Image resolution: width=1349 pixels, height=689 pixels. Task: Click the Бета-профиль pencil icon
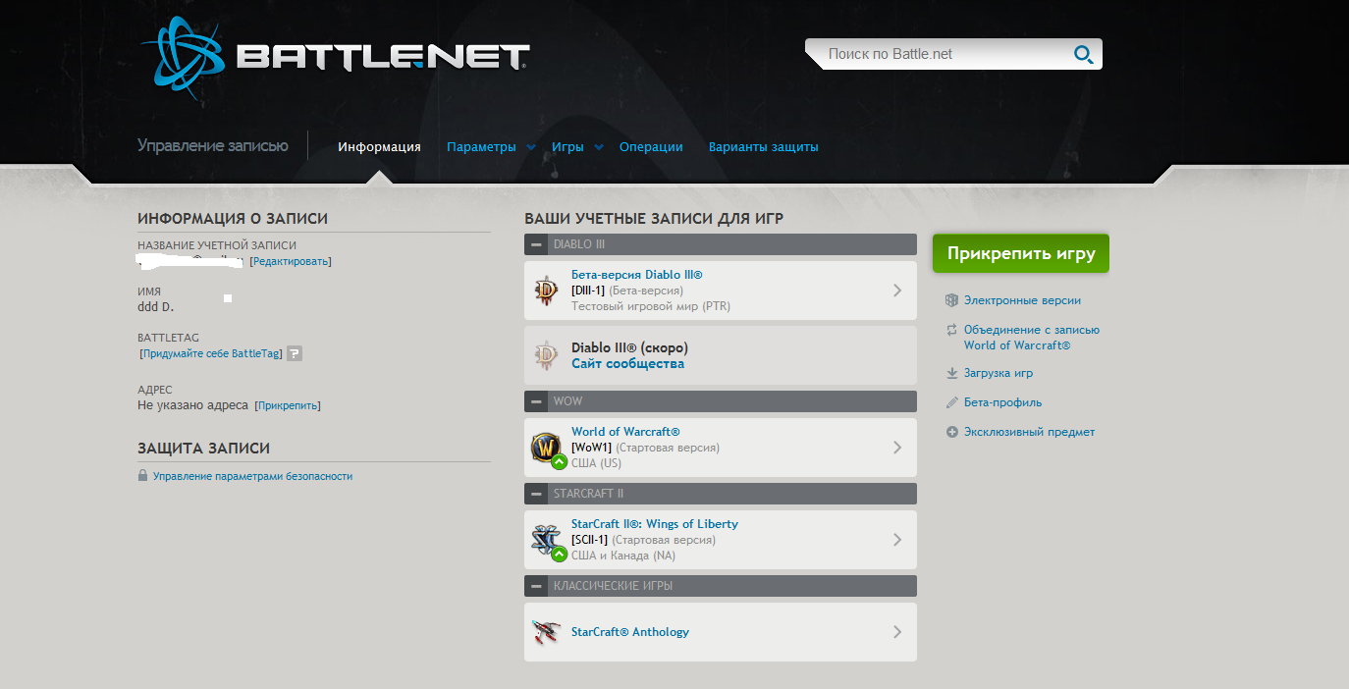click(951, 402)
